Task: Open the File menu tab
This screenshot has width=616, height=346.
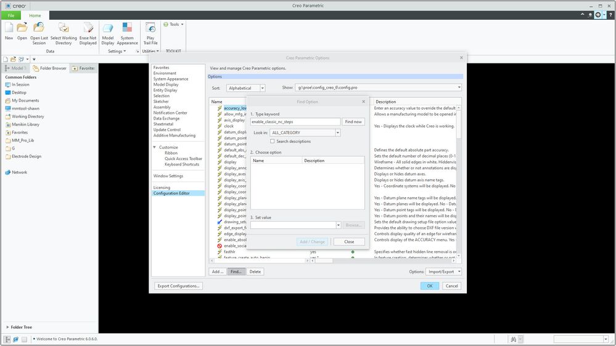Action: point(10,15)
